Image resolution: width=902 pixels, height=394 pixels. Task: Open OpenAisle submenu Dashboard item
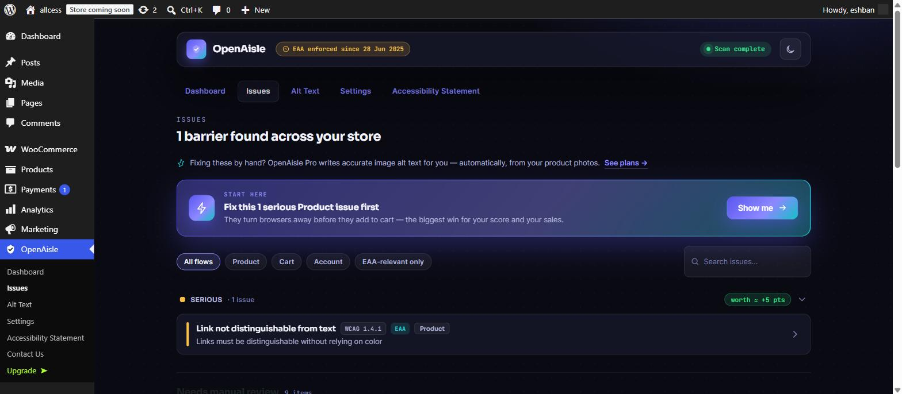tap(25, 272)
